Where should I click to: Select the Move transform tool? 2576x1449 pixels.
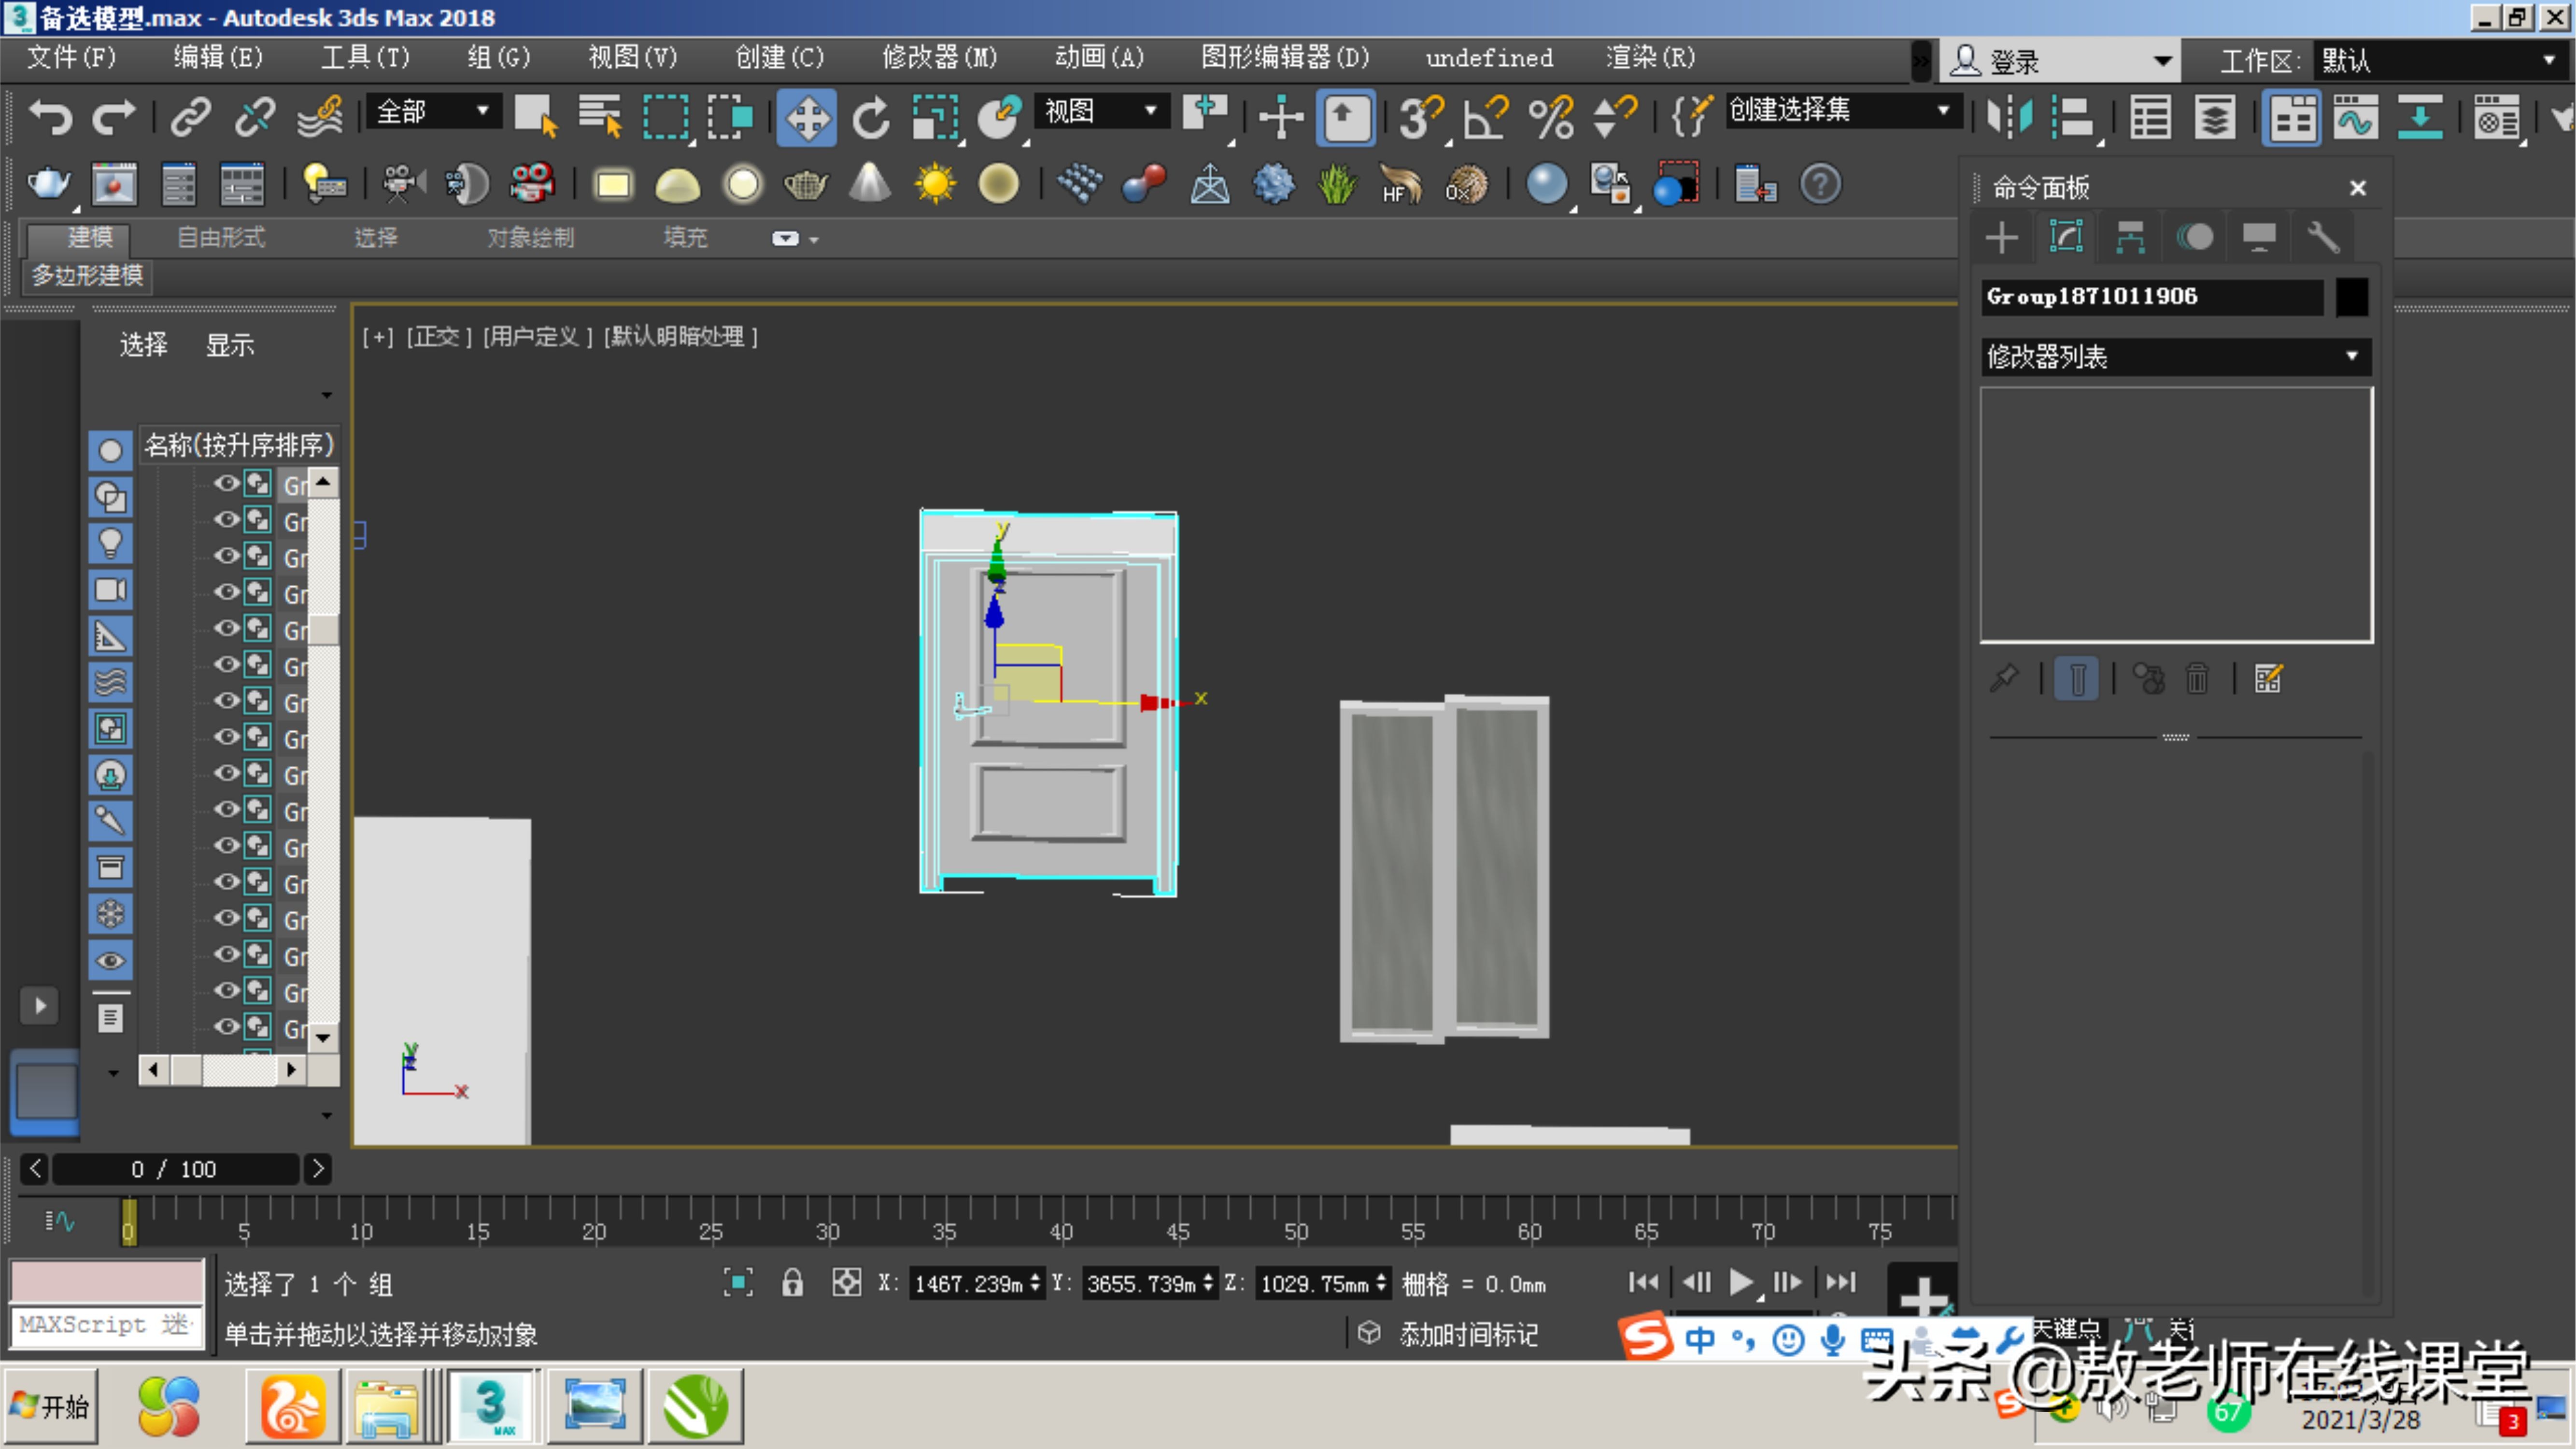point(806,118)
